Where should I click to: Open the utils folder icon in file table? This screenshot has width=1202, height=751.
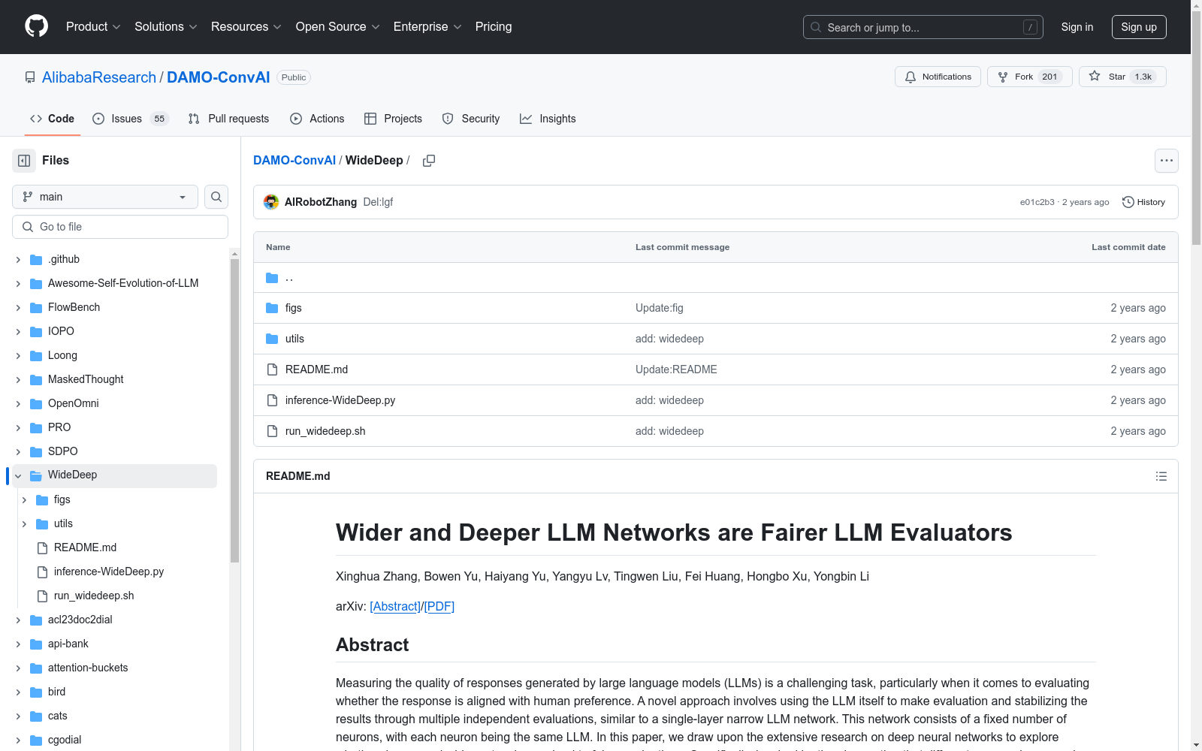click(x=272, y=339)
